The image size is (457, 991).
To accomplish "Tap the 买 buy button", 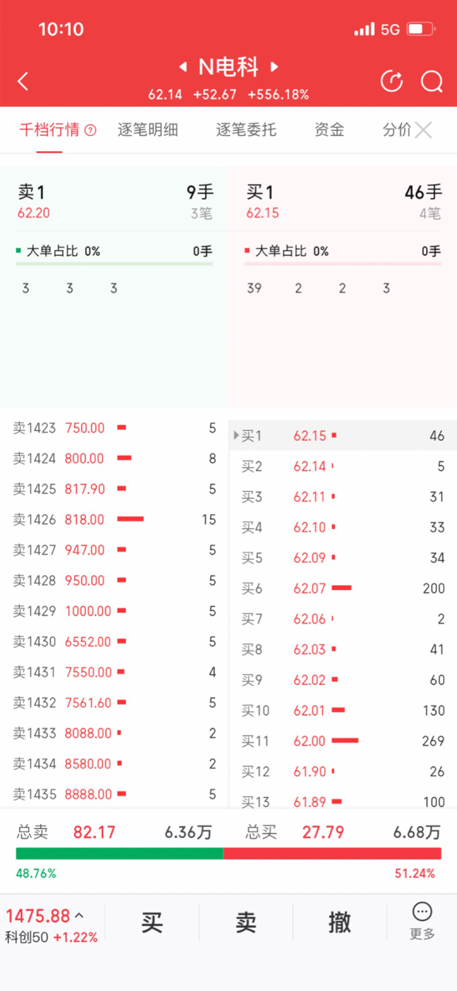I will (x=152, y=923).
